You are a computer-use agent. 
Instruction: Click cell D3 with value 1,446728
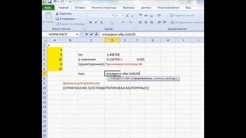click(x=112, y=54)
